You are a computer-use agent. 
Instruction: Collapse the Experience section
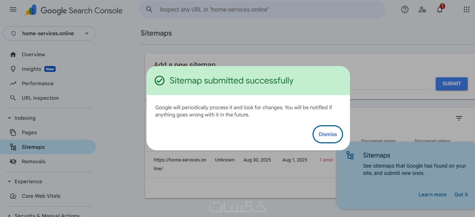9,181
